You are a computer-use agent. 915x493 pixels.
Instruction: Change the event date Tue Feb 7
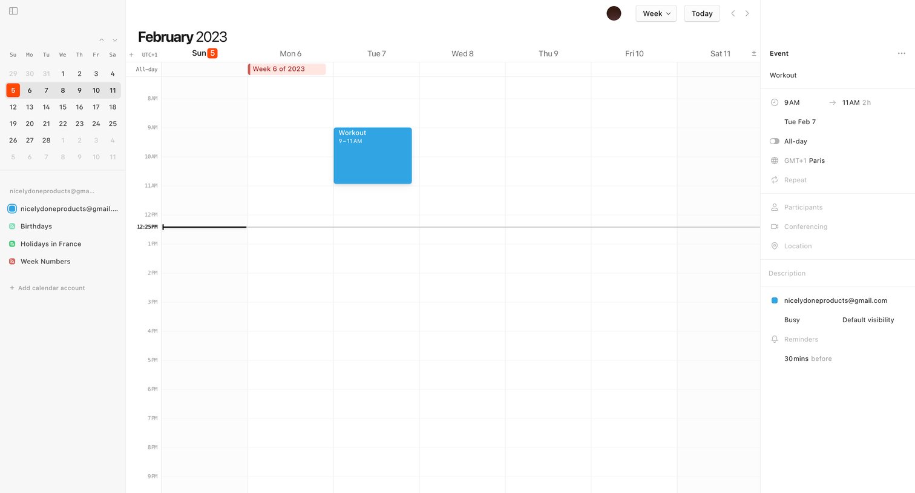[x=800, y=122]
